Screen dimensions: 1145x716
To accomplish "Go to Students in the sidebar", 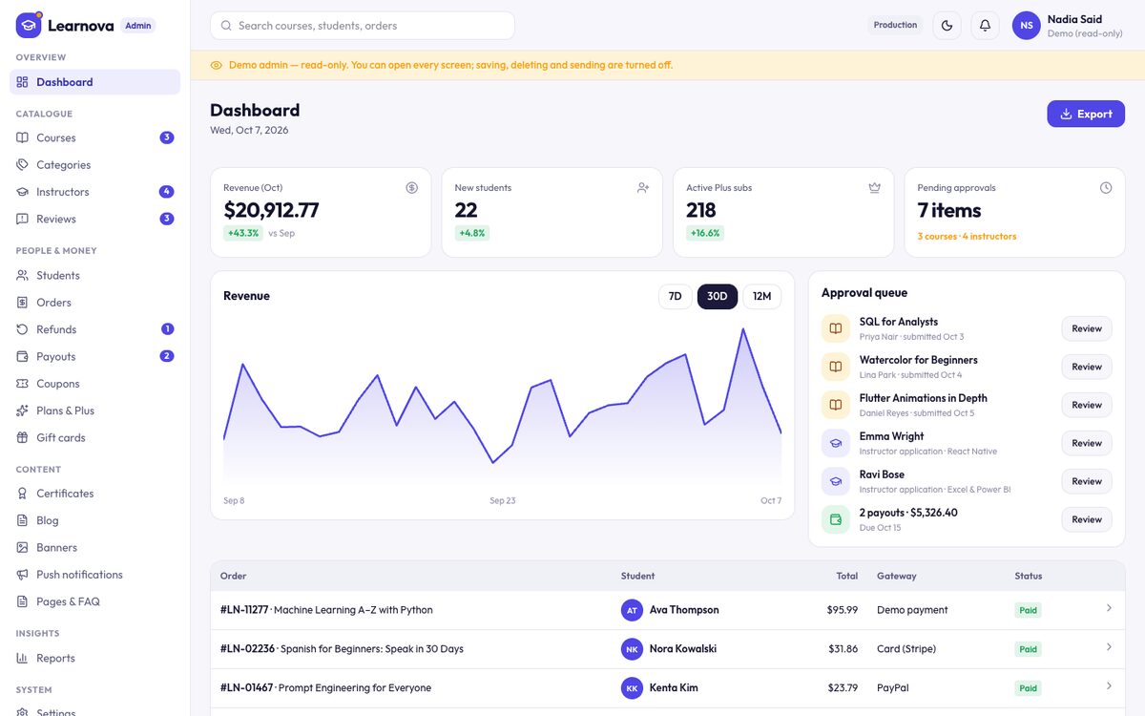I will 94,275.
